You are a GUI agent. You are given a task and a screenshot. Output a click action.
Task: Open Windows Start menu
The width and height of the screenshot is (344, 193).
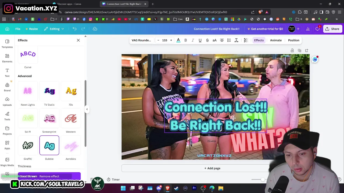coord(123,188)
